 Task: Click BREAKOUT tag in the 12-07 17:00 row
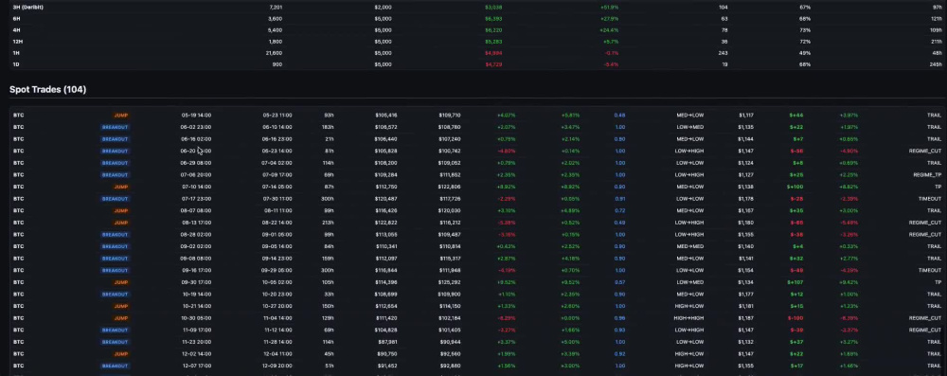[x=115, y=367]
